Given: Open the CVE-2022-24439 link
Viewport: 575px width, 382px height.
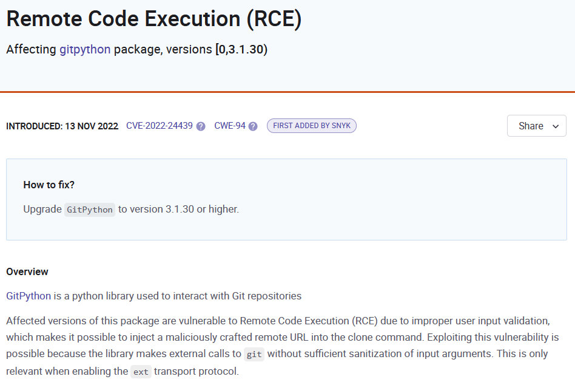Looking at the screenshot, I should [159, 126].
